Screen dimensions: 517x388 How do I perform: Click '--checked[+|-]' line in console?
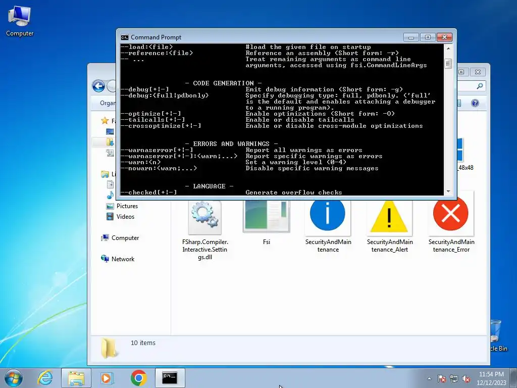(149, 192)
